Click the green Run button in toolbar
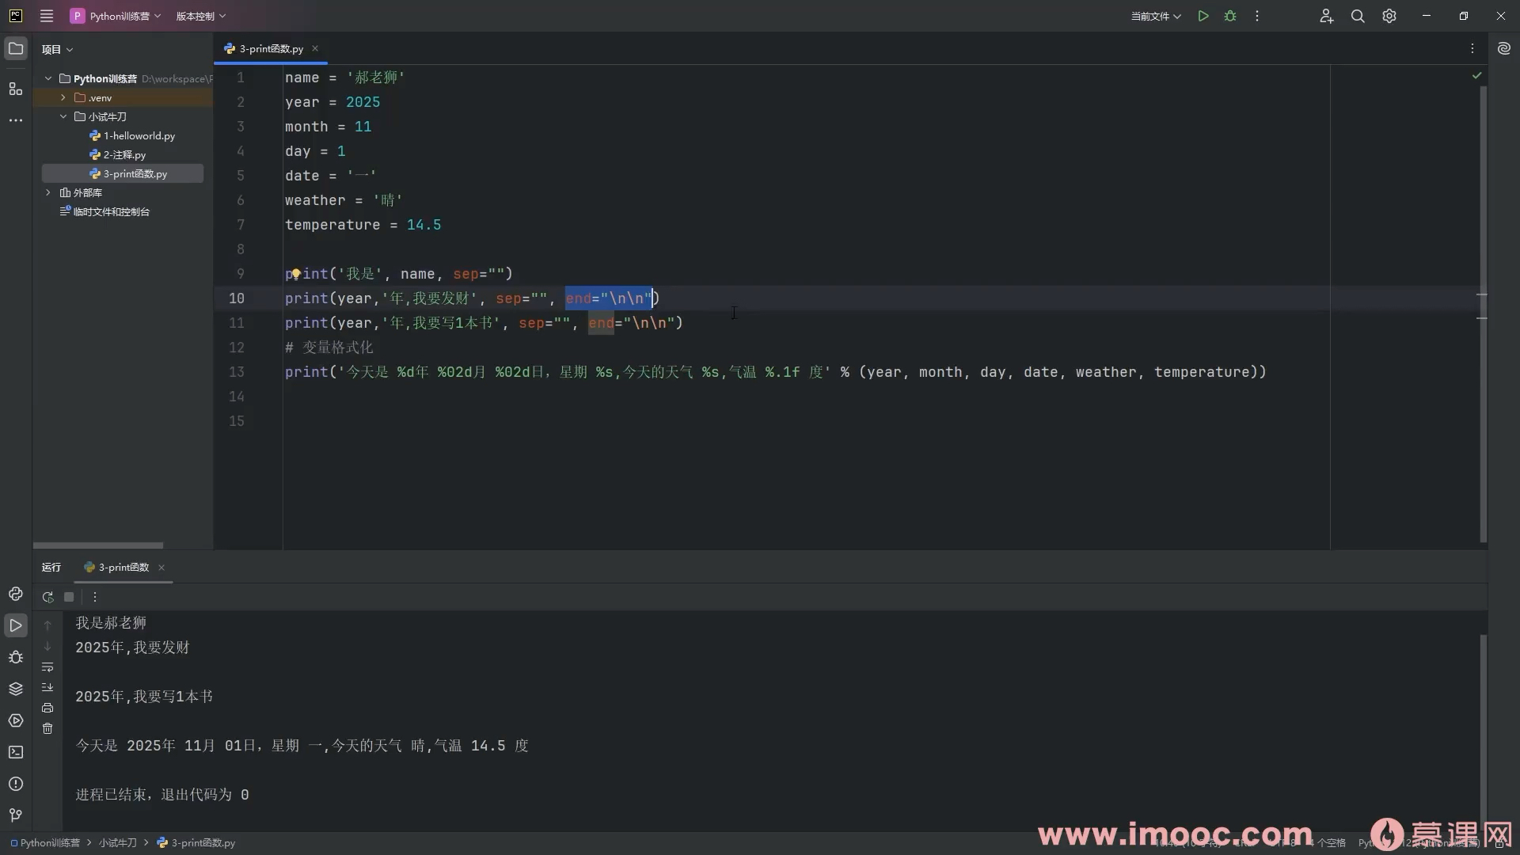 click(x=1203, y=16)
